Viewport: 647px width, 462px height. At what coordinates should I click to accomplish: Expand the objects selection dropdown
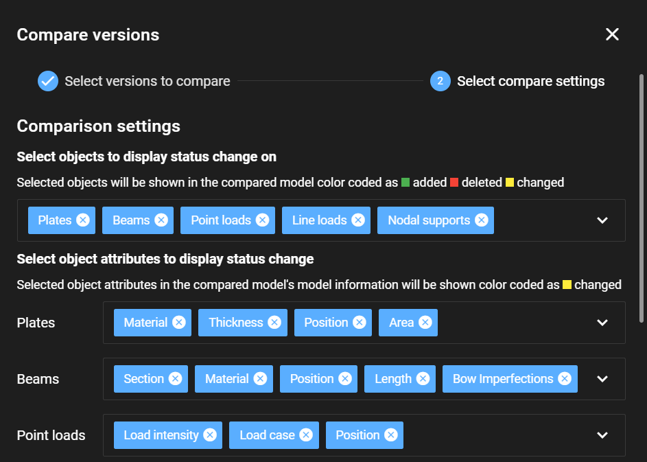[602, 220]
